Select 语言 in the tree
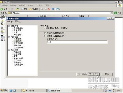 pyautogui.click(x=16, y=56)
